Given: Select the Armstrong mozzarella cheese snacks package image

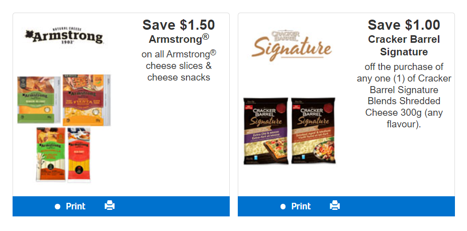Looking at the screenshot, I should tap(51, 153).
